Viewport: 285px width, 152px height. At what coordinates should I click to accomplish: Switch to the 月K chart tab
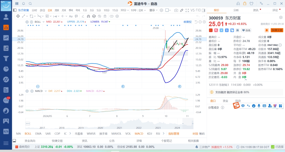[64, 10]
